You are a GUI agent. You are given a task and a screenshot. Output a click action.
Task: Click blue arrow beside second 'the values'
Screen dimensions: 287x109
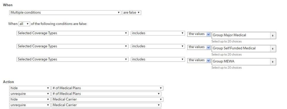208,47
